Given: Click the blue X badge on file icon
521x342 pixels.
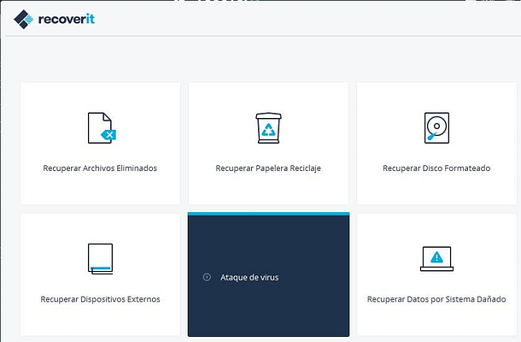Looking at the screenshot, I should [108, 135].
